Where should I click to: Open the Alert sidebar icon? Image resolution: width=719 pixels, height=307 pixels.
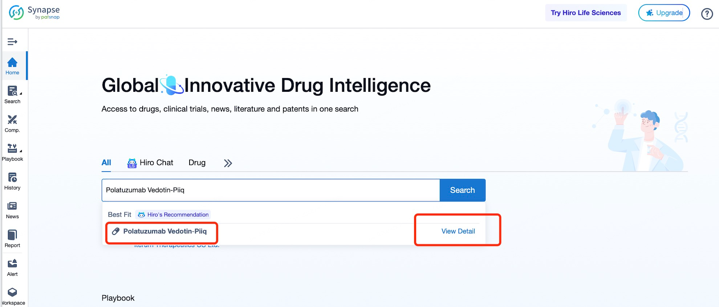click(12, 267)
